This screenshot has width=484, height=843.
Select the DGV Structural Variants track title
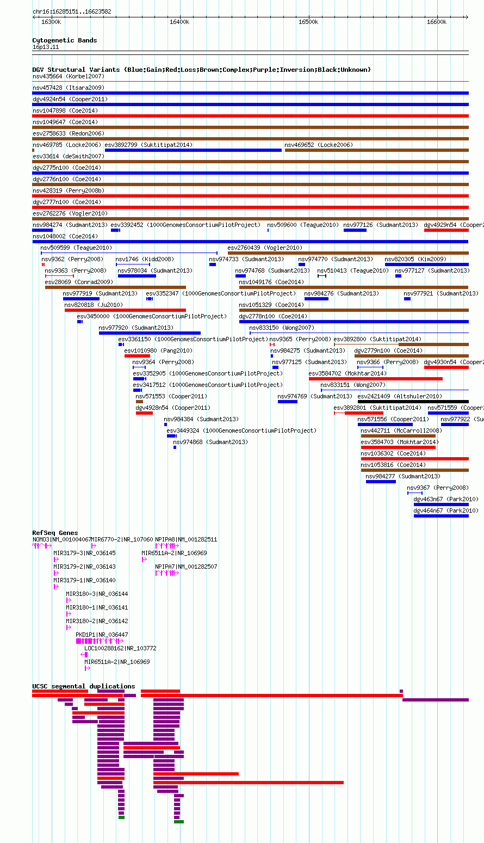click(202, 70)
